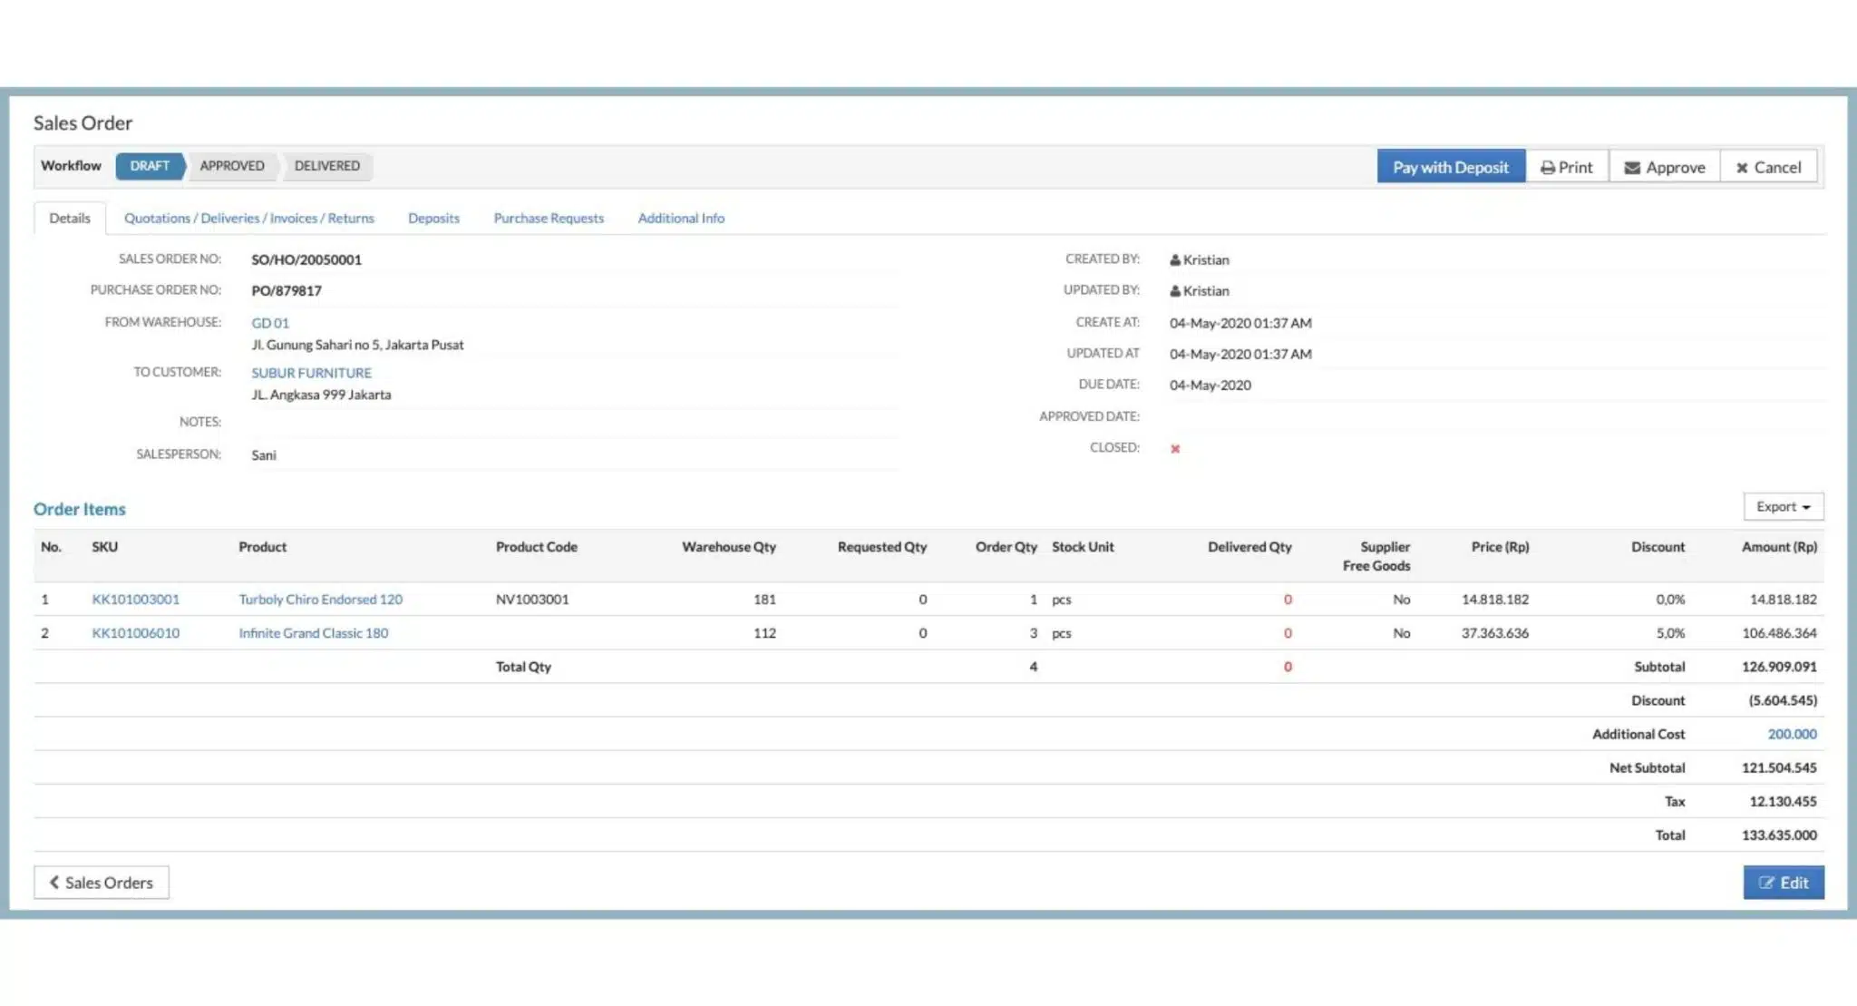This screenshot has height=1006, width=1857.
Task: Select the APPROVED workflow stage
Action: coord(232,166)
